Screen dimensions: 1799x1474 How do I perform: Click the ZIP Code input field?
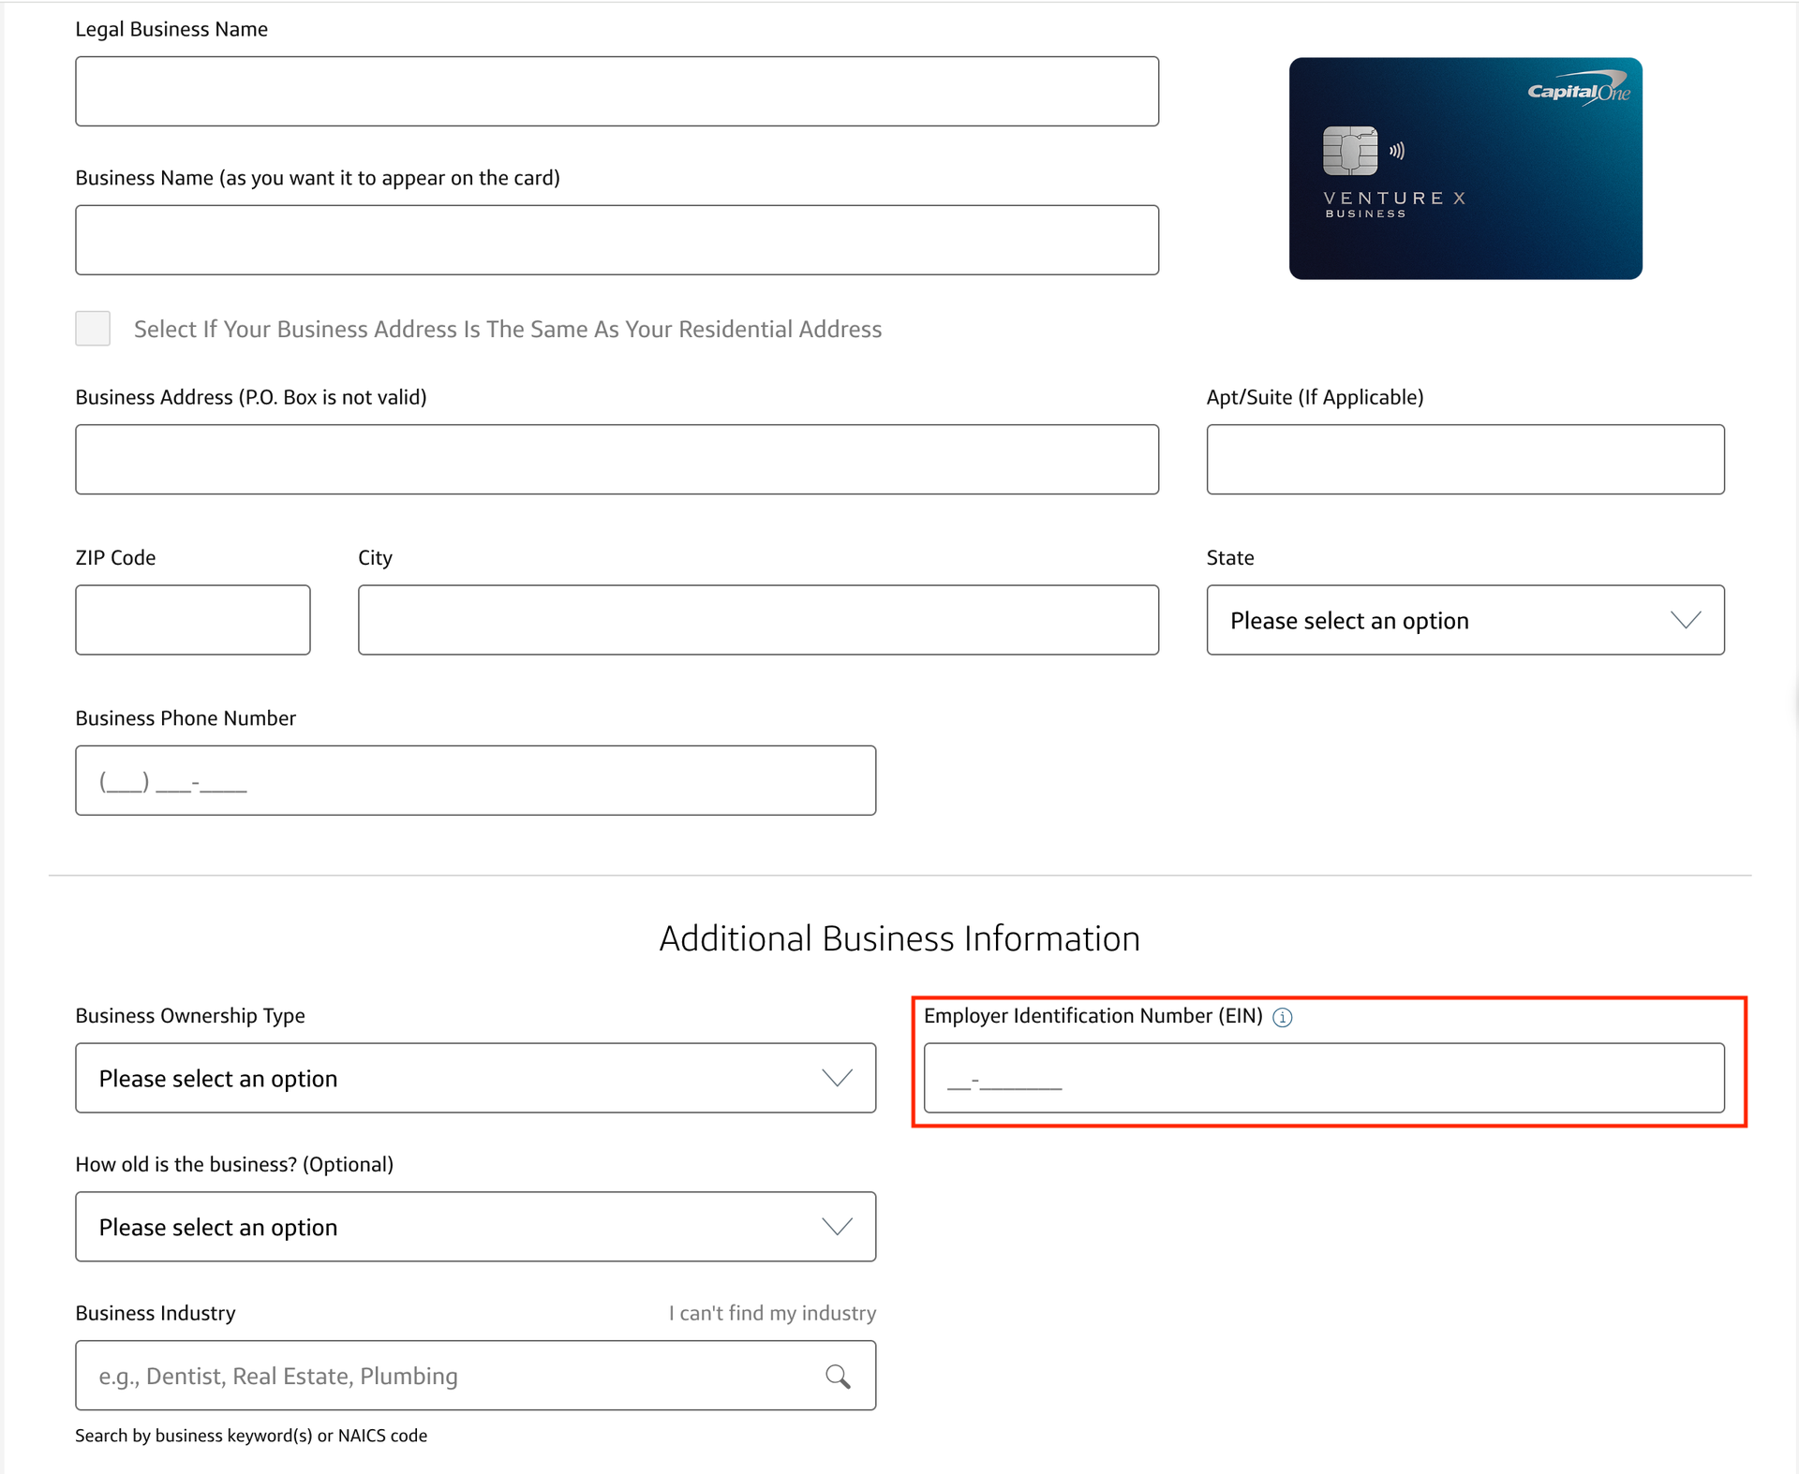(x=192, y=620)
